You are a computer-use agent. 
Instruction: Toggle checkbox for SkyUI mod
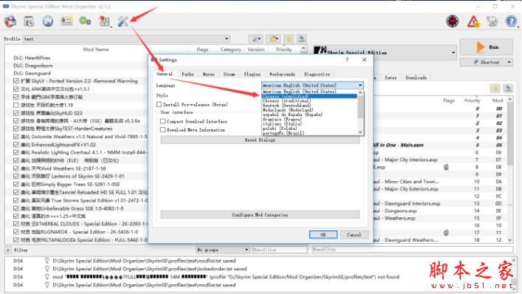point(16,81)
